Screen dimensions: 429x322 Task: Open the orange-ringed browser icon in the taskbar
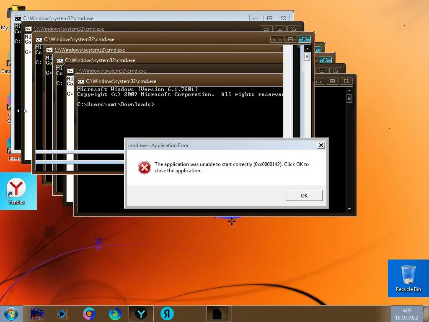89,314
